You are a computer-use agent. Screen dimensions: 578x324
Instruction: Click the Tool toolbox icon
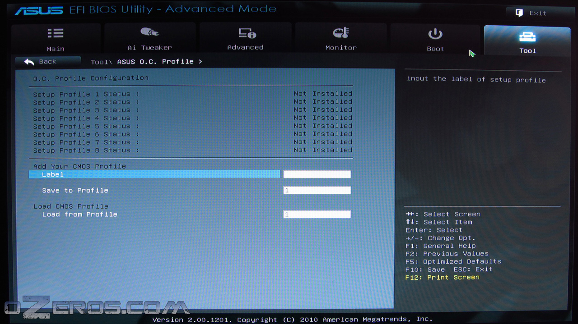coord(527,37)
